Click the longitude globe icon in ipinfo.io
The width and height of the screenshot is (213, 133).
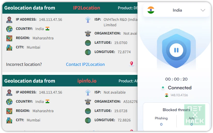[88, 120]
